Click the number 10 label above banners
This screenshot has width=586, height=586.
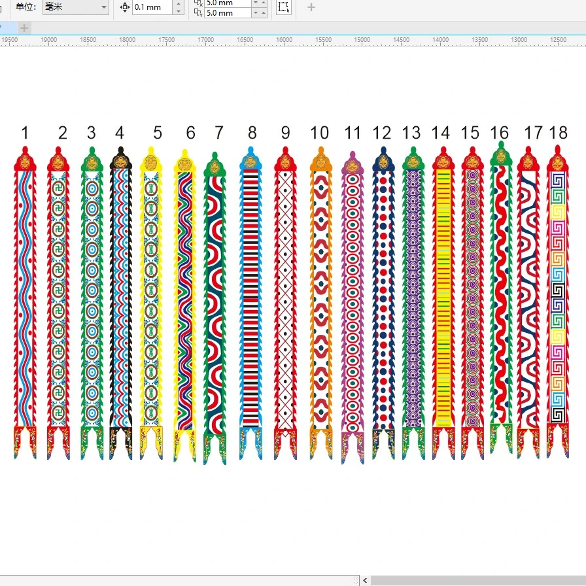pyautogui.click(x=319, y=133)
